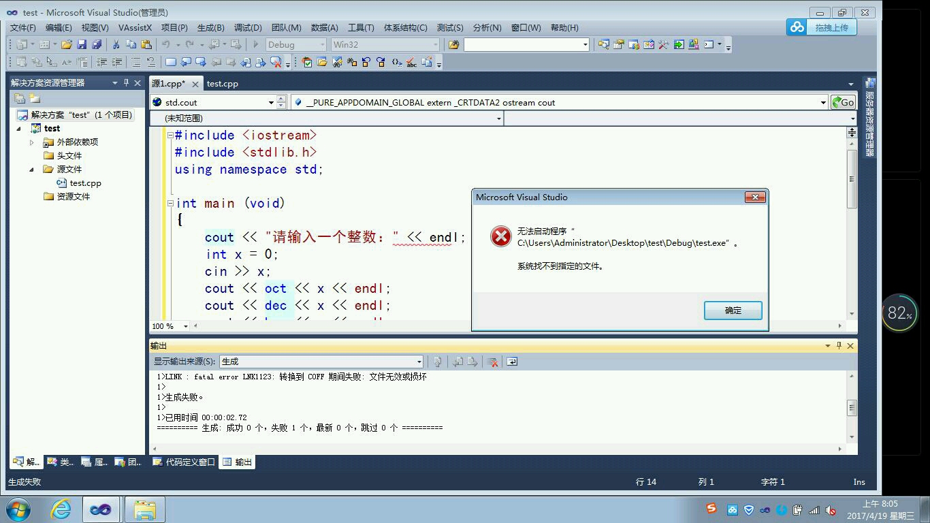Open Internet Explorer from the taskbar
The image size is (930, 523).
click(61, 509)
